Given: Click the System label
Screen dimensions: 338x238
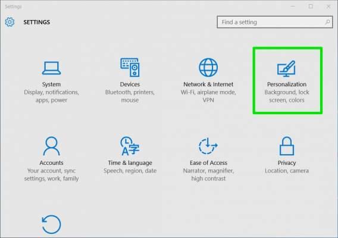Looking at the screenshot, I should (51, 84).
